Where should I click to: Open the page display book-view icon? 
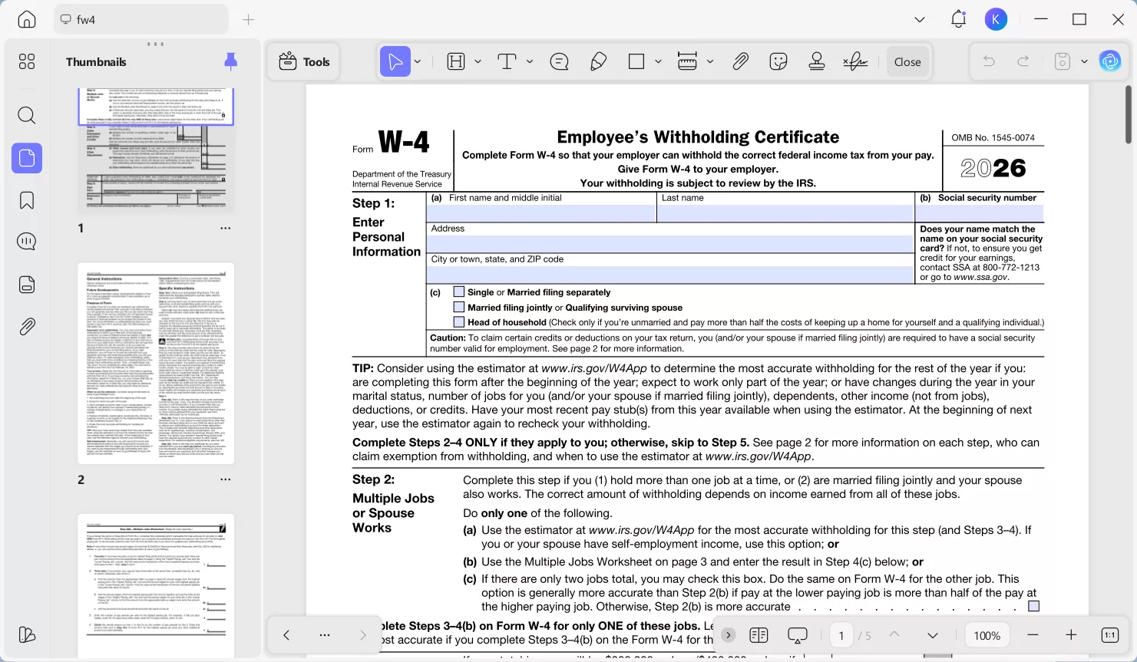pyautogui.click(x=759, y=635)
